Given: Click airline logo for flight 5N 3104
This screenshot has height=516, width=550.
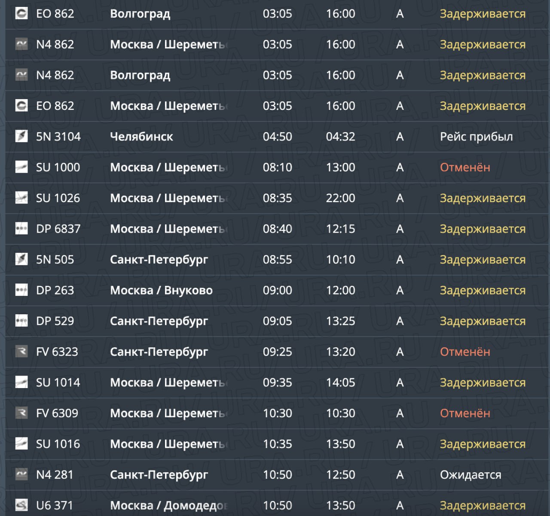Looking at the screenshot, I should click(21, 137).
